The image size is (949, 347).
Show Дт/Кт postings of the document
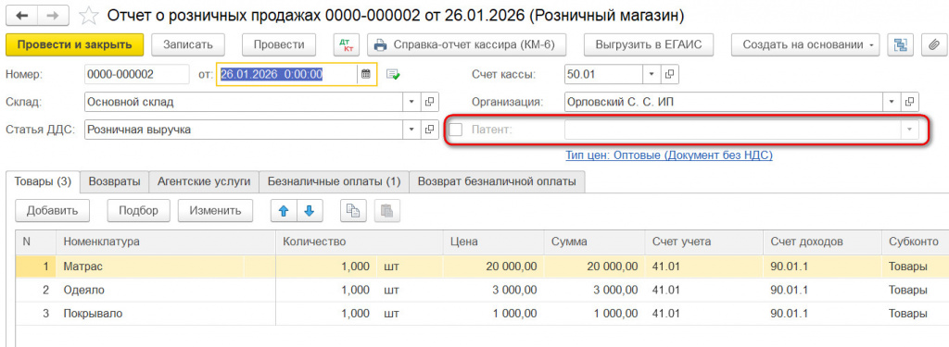347,44
